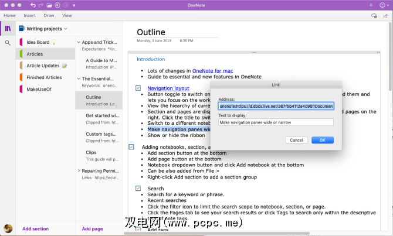Toggle the notebook navigation pane icon
Screen dimensions: 393x236
(8, 28)
